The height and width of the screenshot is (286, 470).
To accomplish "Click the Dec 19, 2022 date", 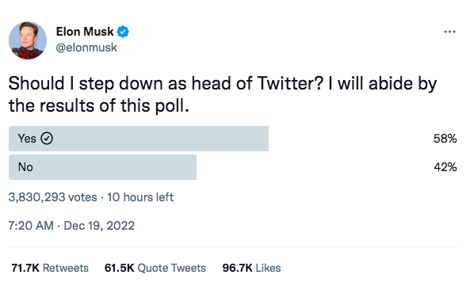I will [x=99, y=226].
